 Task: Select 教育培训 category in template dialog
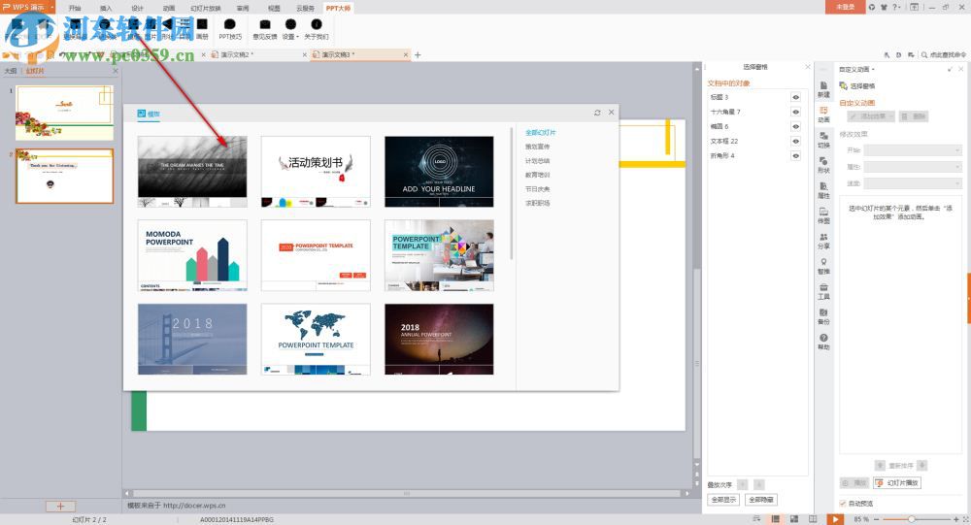coord(538,176)
